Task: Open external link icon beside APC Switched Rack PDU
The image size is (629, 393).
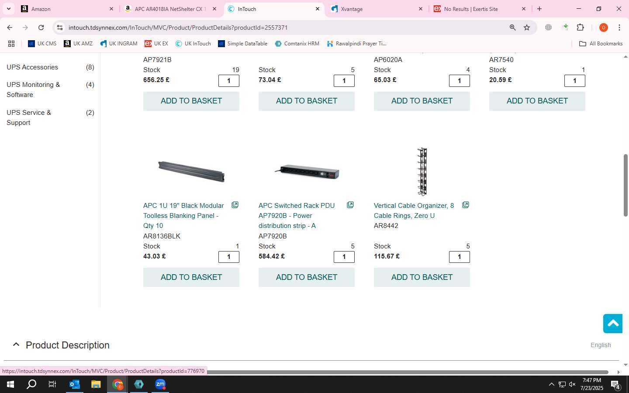Action: tap(350, 205)
